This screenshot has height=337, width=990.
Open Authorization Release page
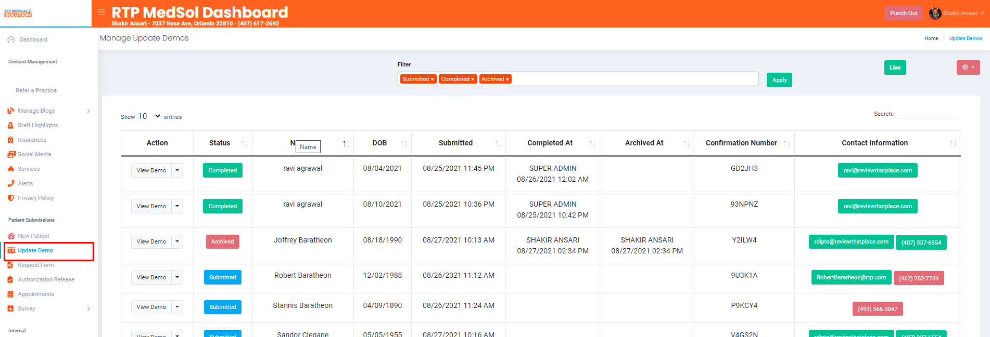pyautogui.click(x=46, y=279)
